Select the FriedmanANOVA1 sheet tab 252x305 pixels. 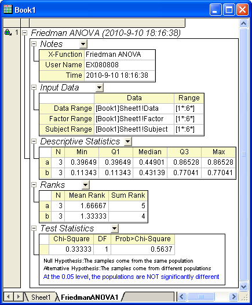click(x=90, y=297)
